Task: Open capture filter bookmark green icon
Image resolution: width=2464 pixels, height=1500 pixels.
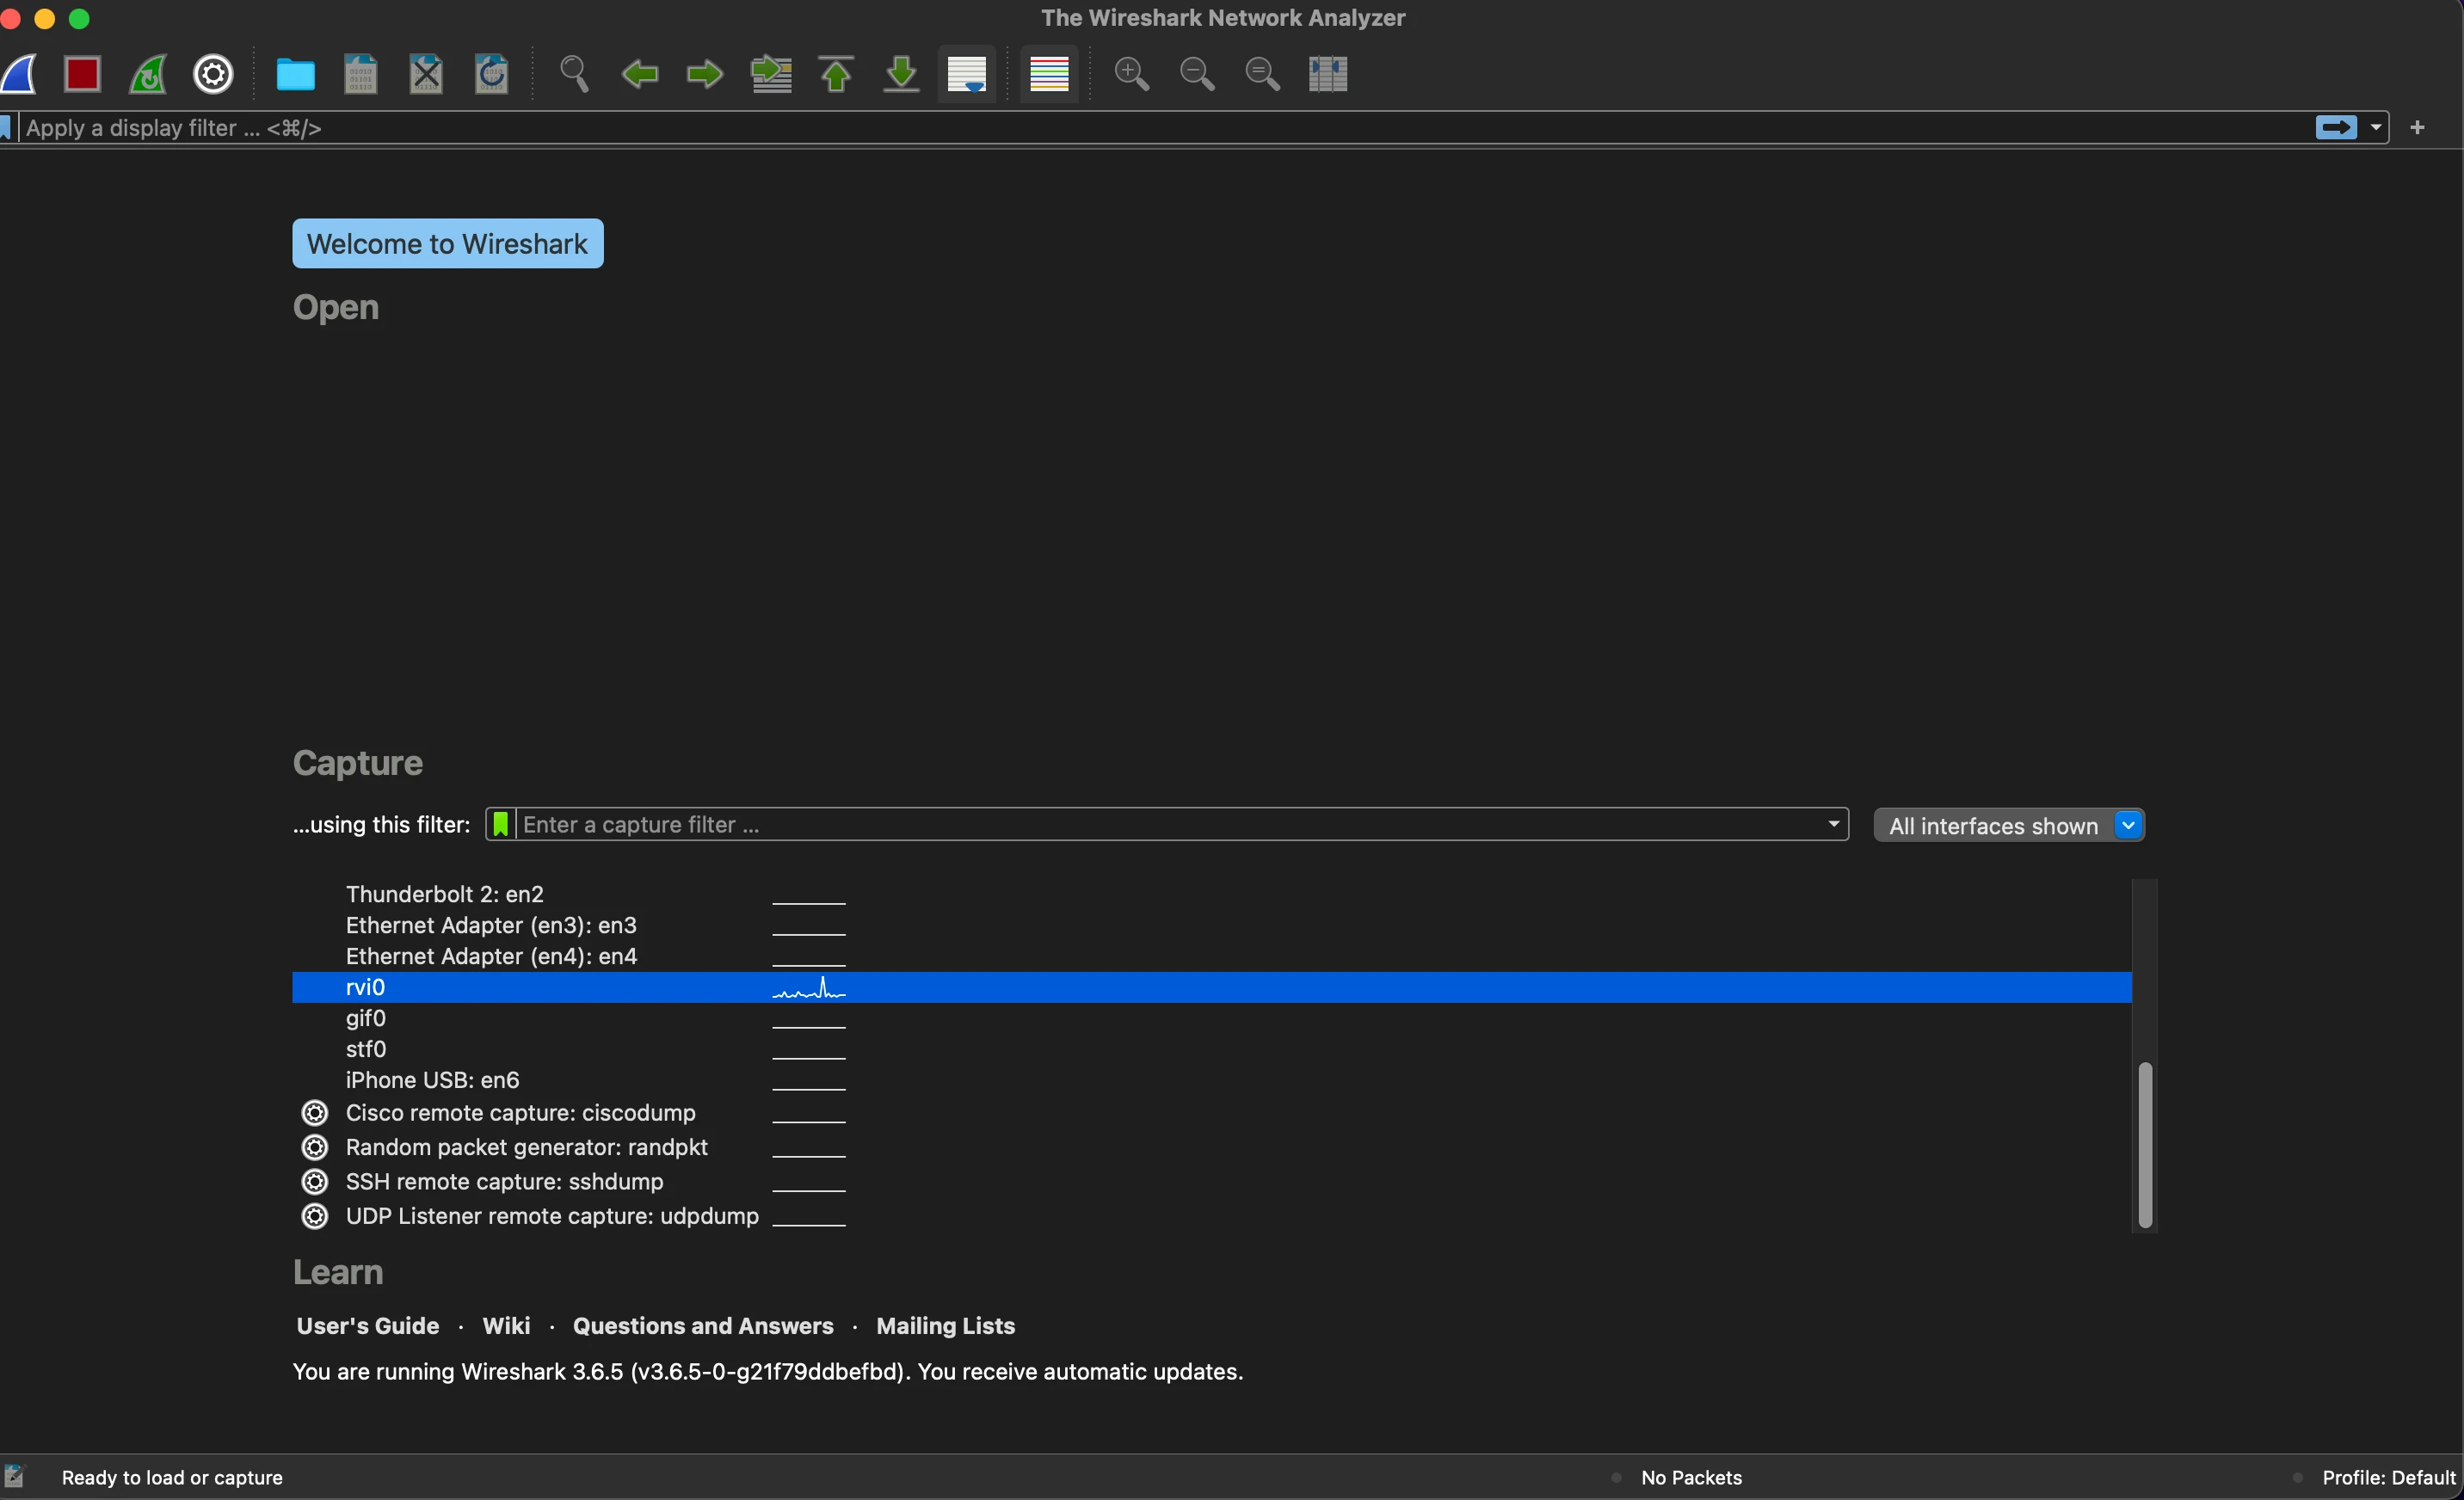Action: (500, 824)
